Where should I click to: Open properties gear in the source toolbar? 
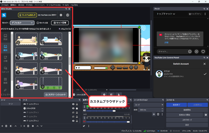click(104, 95)
